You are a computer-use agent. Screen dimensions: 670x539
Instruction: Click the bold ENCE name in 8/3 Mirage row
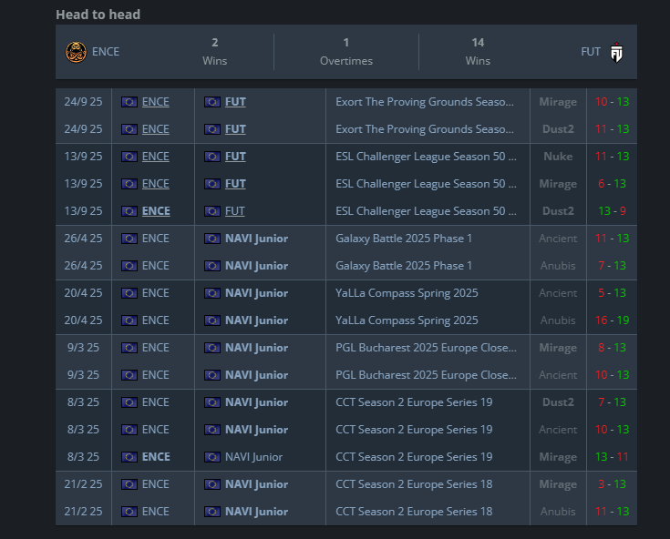pyautogui.click(x=156, y=457)
